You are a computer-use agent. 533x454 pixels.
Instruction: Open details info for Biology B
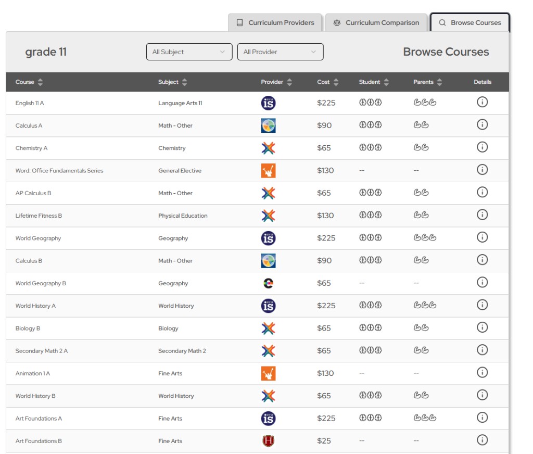482,327
